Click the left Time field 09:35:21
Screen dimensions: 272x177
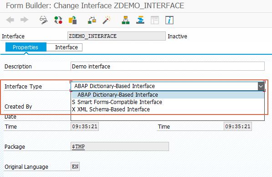click(85, 126)
